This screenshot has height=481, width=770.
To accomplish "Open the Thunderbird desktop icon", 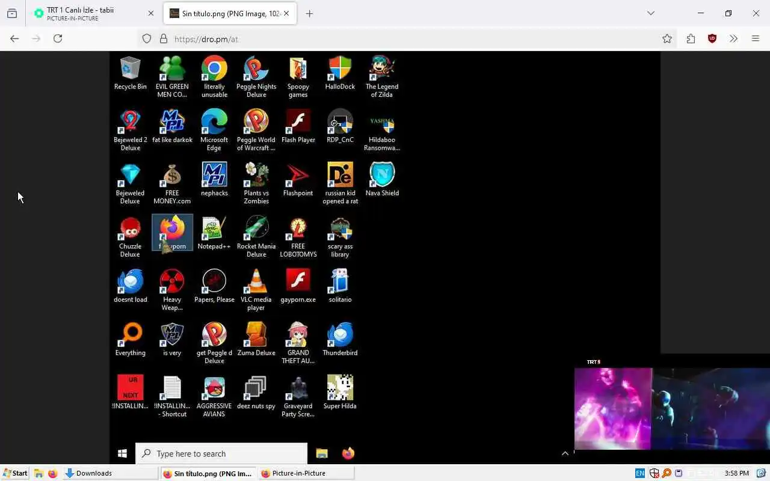I will point(340,340).
